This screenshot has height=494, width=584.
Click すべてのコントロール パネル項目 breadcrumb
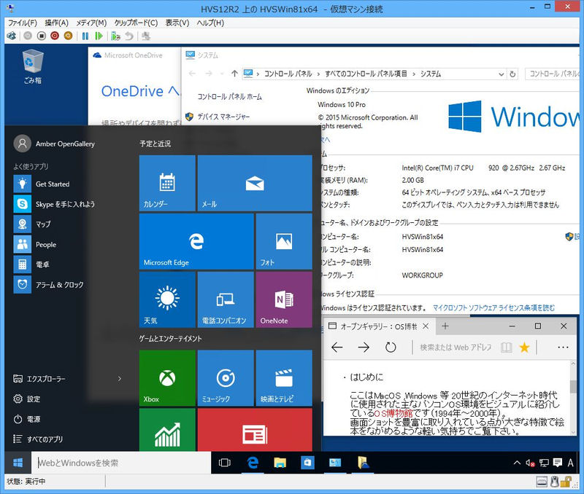pos(366,74)
